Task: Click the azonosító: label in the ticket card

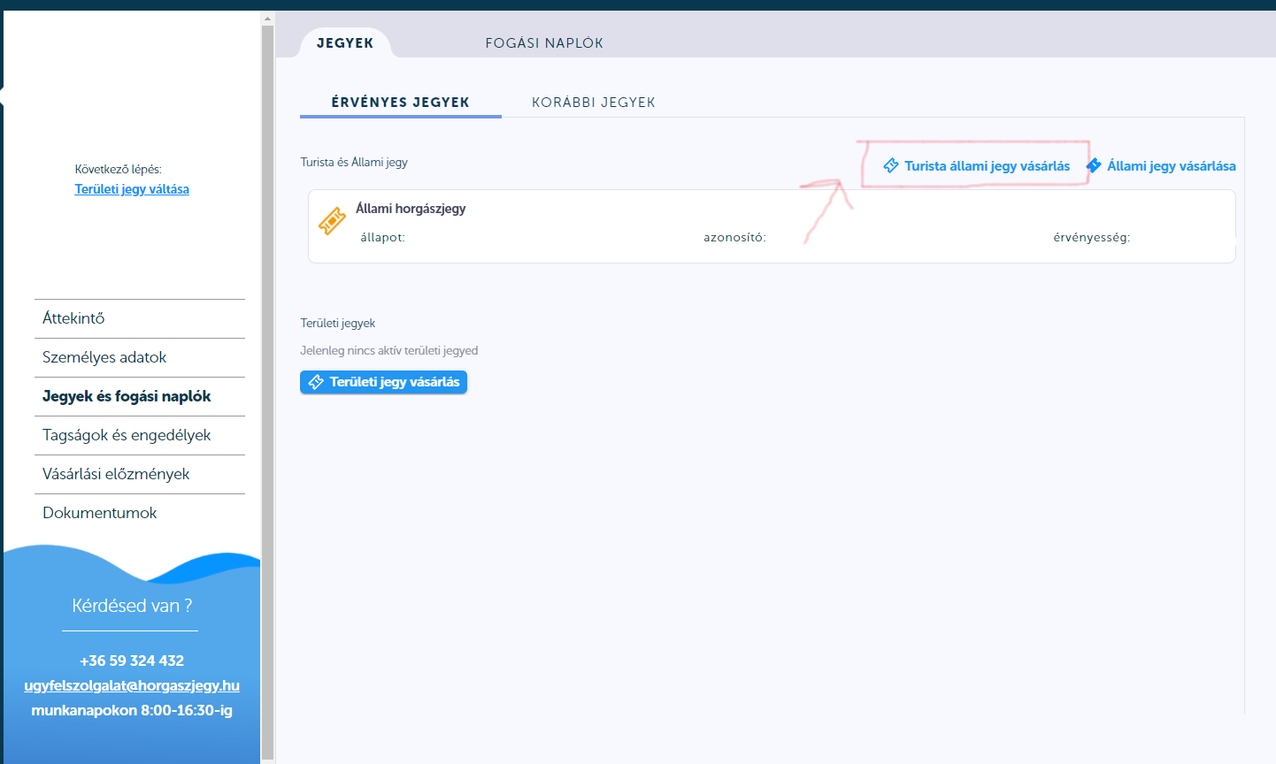Action: tap(735, 238)
